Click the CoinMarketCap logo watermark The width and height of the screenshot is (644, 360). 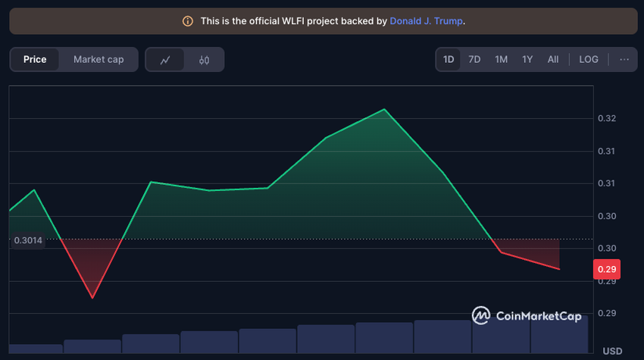point(527,315)
